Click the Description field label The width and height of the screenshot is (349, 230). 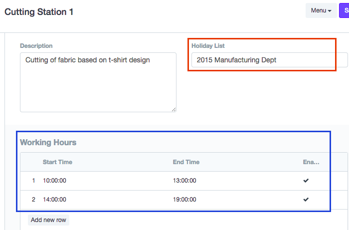(x=36, y=46)
